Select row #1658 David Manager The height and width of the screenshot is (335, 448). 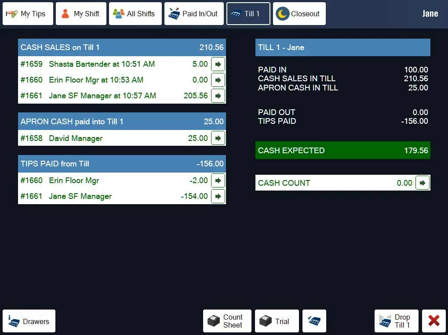pos(122,138)
